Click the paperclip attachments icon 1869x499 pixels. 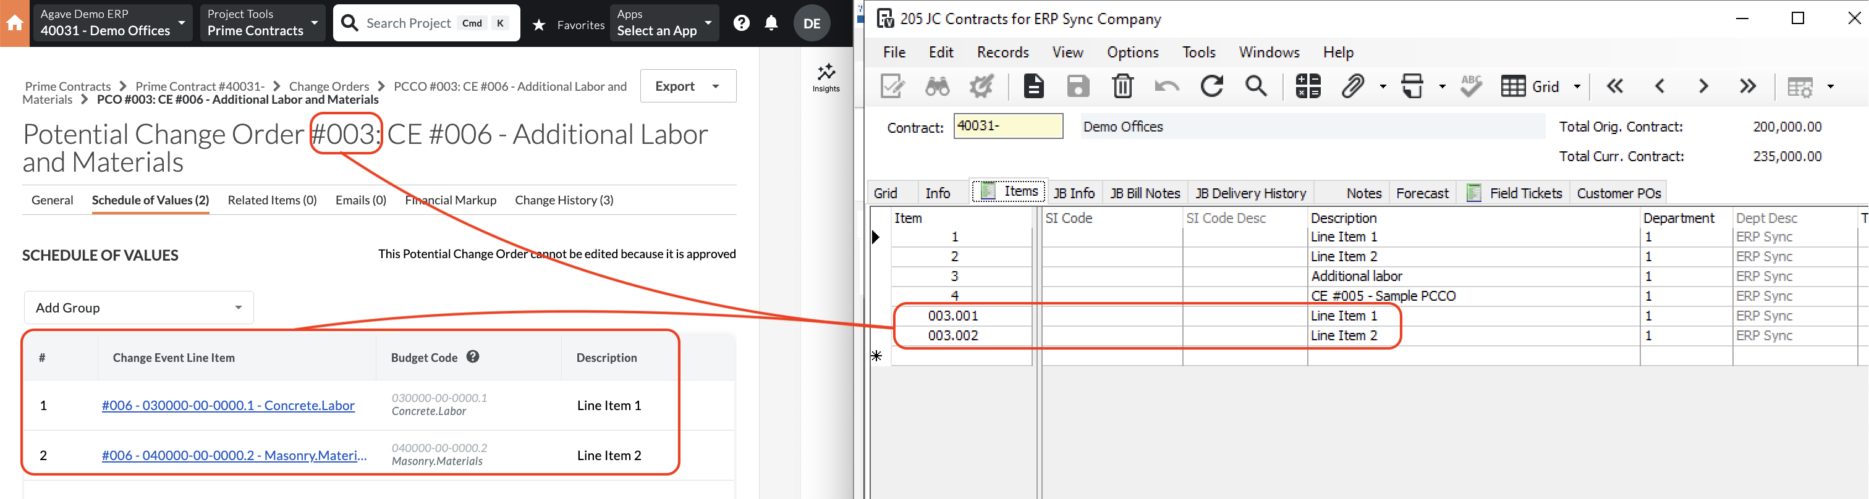tap(1352, 86)
